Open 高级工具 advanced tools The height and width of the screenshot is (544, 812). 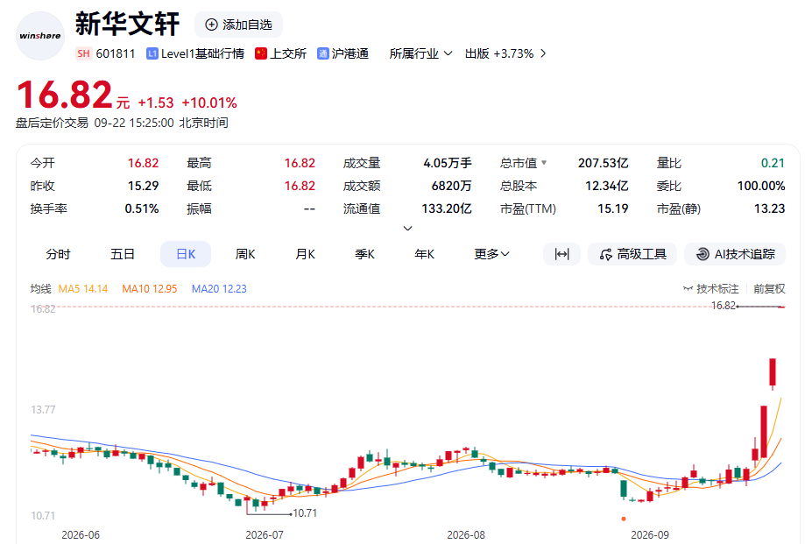click(x=632, y=254)
